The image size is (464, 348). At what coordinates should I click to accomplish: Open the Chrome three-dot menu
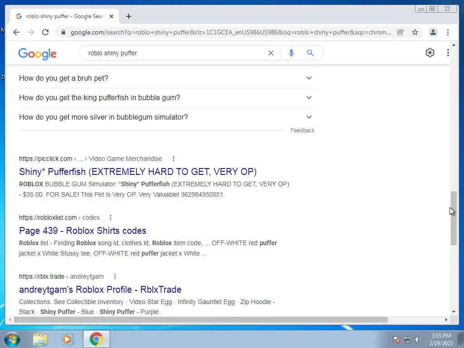pos(448,32)
